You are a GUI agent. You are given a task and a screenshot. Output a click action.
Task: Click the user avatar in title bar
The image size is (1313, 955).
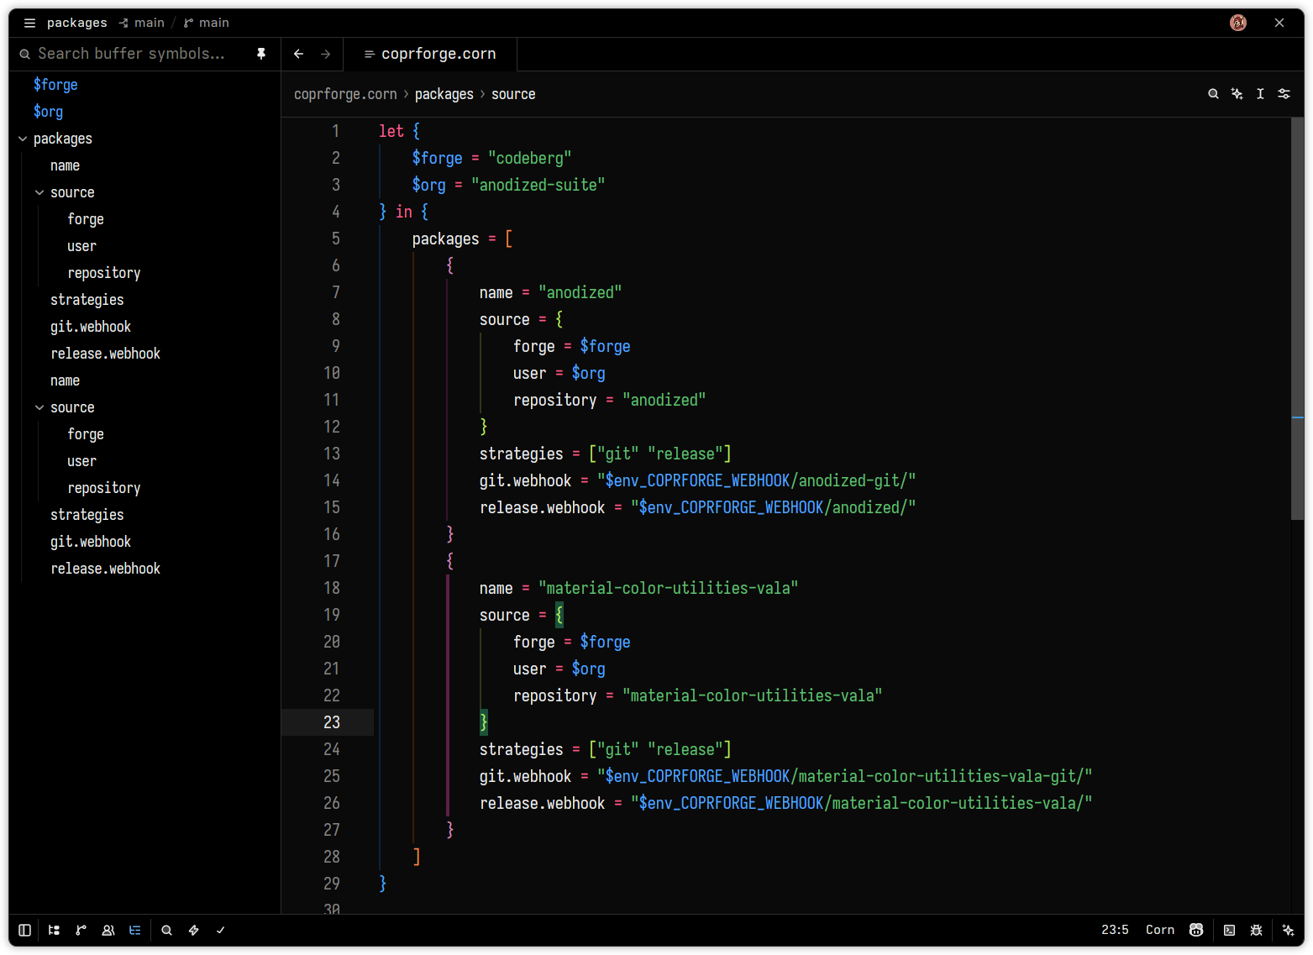coord(1238,23)
